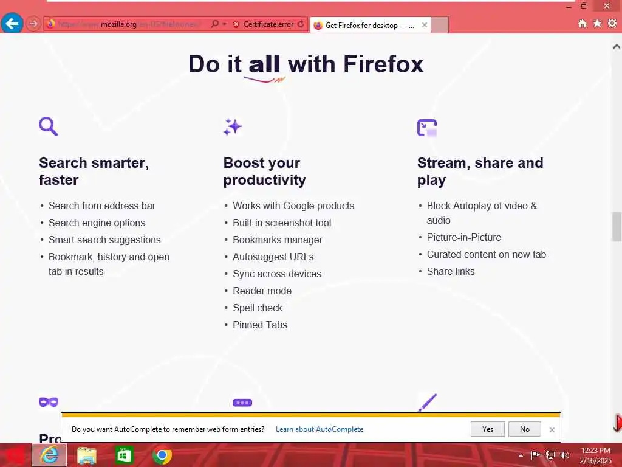This screenshot has height=467, width=622.
Task: Show hidden system tray icons
Action: coord(521,455)
